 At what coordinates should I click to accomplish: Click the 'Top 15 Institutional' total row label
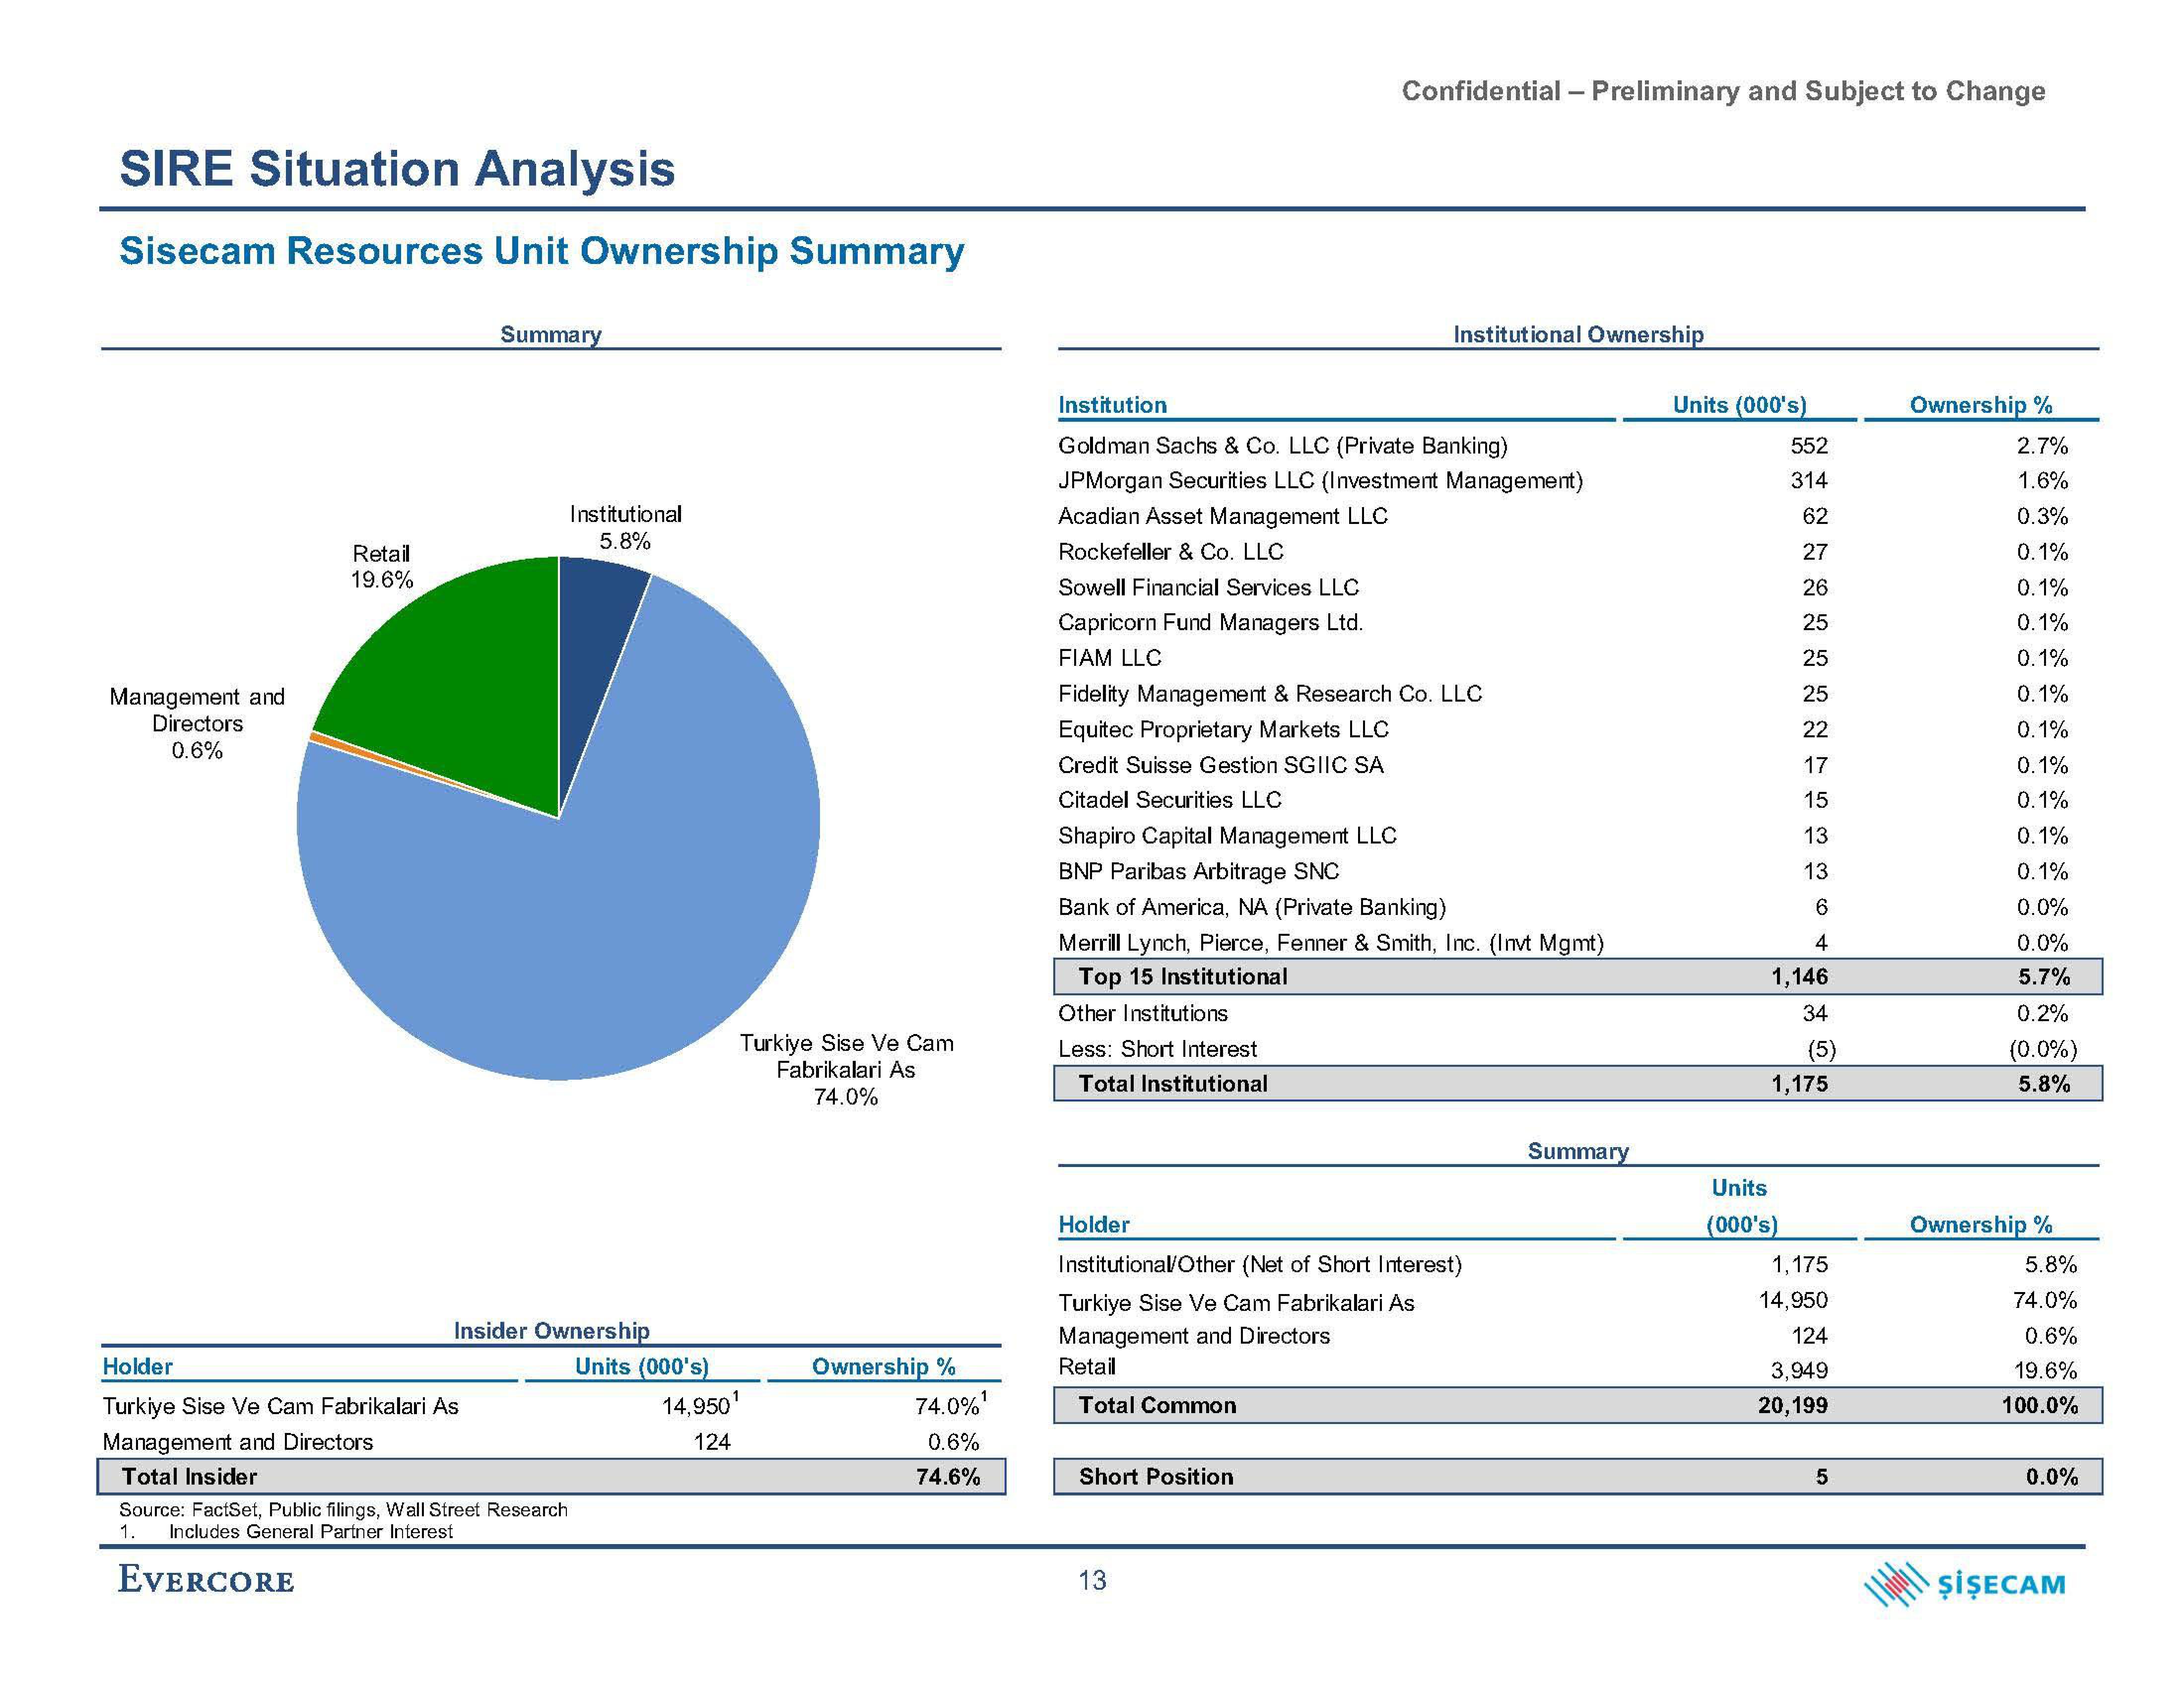point(1183,976)
